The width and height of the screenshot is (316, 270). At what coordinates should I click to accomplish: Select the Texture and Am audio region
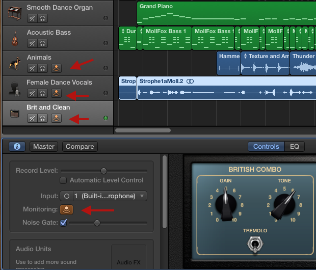click(x=265, y=63)
